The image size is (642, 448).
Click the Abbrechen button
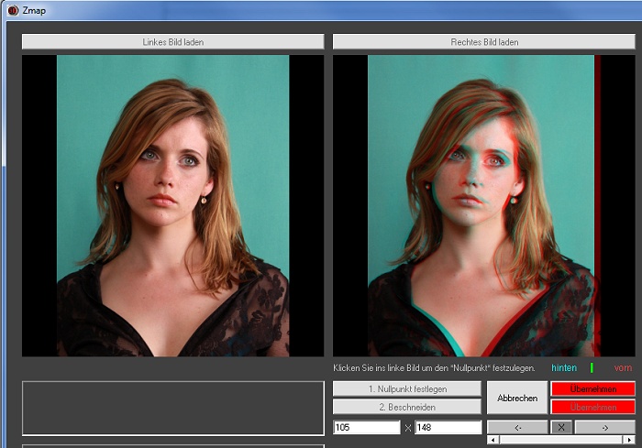pyautogui.click(x=516, y=399)
